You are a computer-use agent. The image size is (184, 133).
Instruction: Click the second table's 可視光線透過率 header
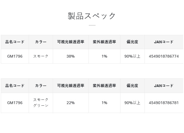[71, 86]
